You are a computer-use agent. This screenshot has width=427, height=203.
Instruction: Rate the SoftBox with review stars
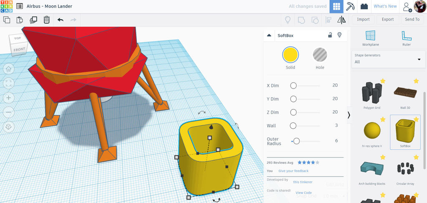308,162
